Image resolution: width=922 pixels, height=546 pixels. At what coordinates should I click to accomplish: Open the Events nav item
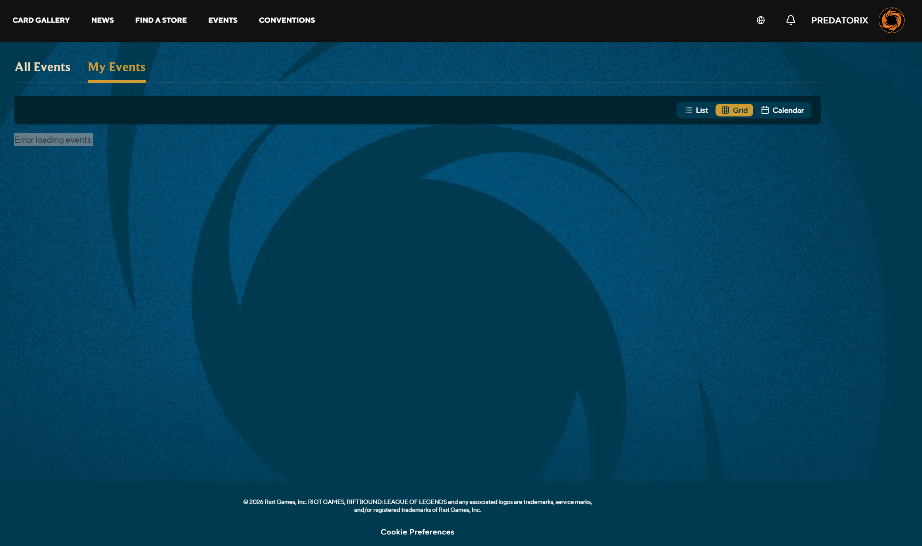tap(223, 20)
